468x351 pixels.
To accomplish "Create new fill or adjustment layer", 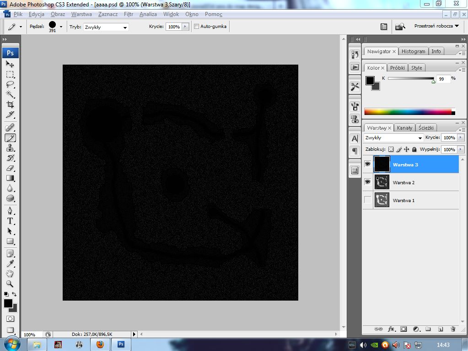I will 416,329.
